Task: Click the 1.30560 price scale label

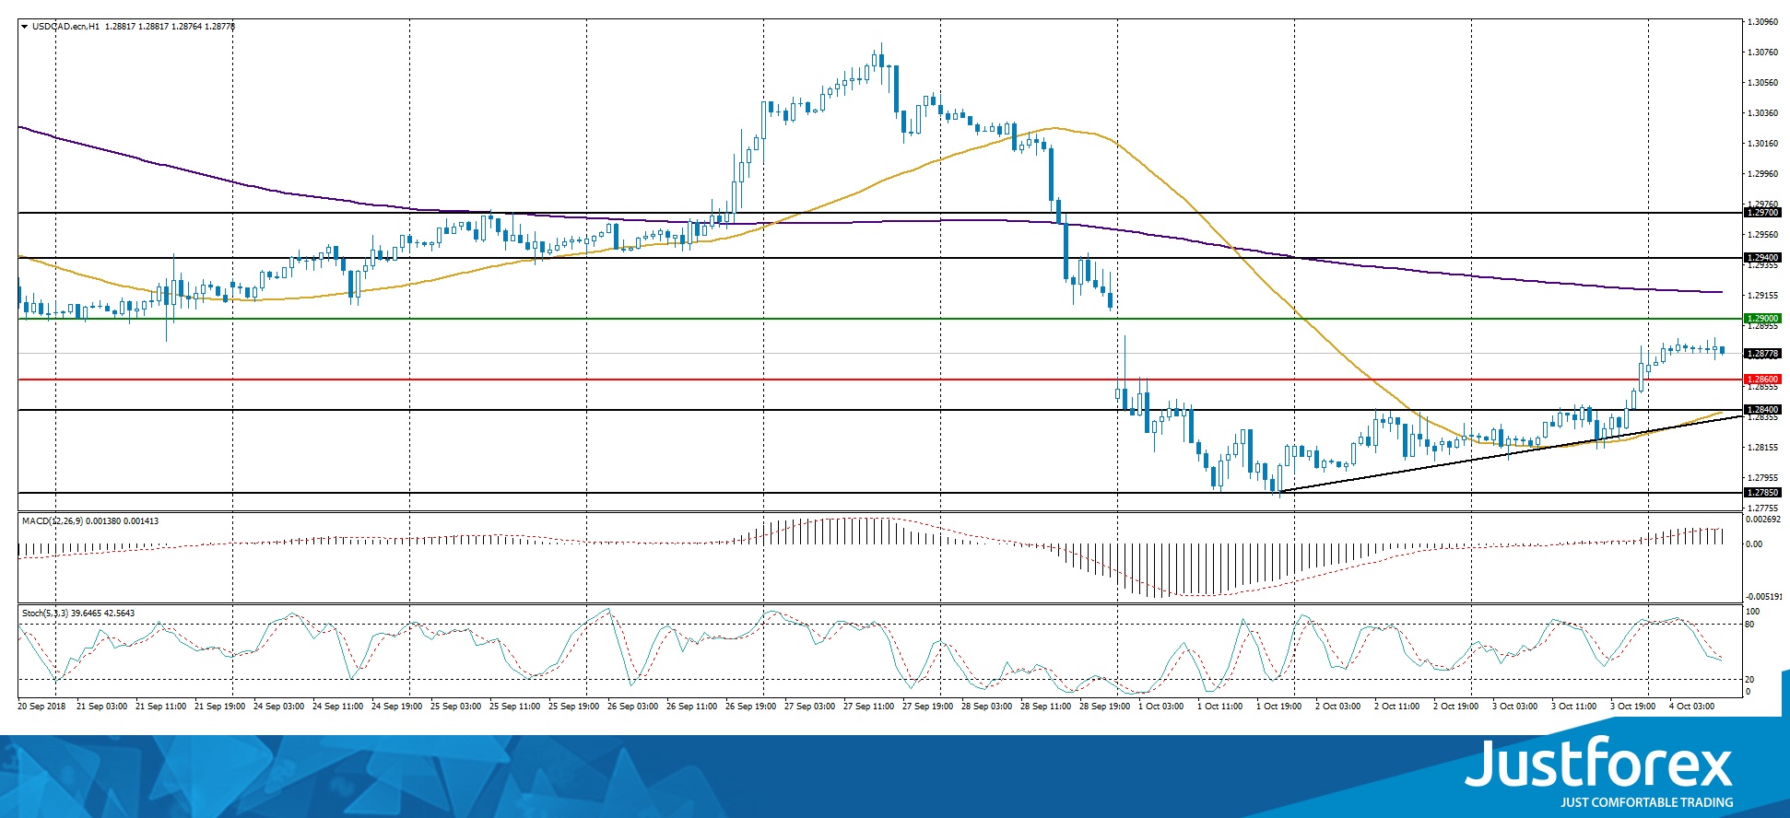Action: 1763,83
